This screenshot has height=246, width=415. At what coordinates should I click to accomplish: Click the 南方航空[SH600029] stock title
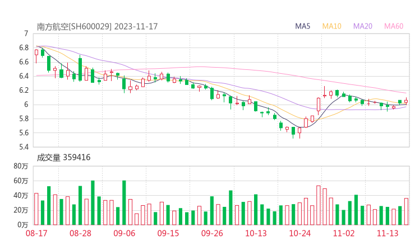point(74,26)
